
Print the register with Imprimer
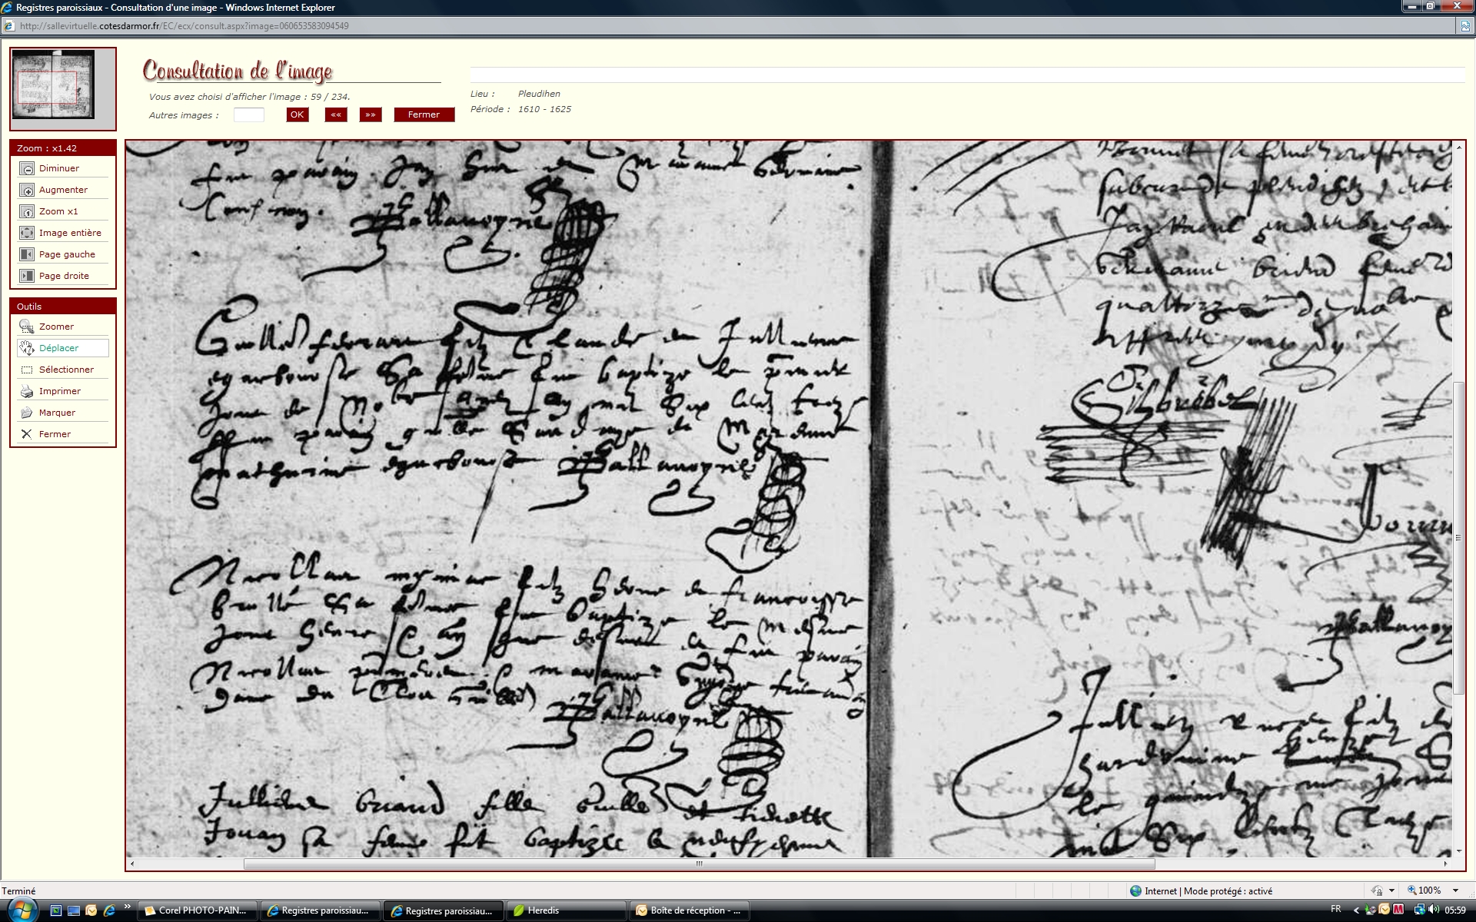(27, 391)
